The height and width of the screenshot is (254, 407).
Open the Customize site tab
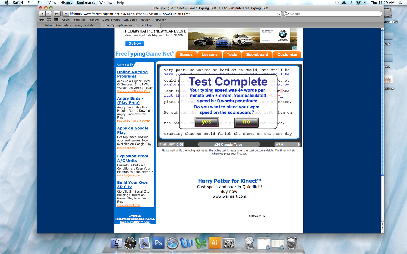pos(287,55)
